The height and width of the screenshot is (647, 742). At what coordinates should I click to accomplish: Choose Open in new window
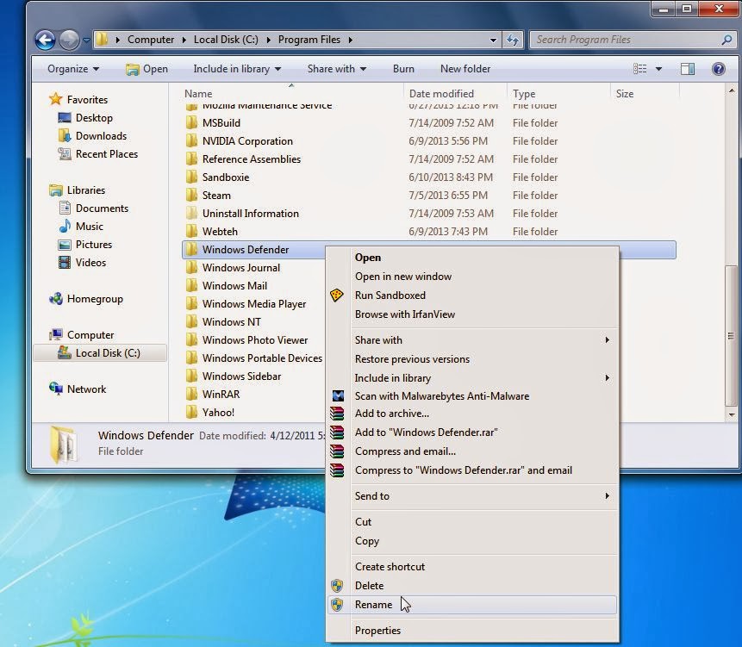(472, 277)
